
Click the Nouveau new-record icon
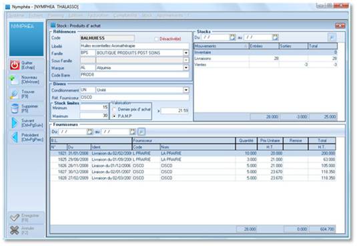[x=14, y=80]
